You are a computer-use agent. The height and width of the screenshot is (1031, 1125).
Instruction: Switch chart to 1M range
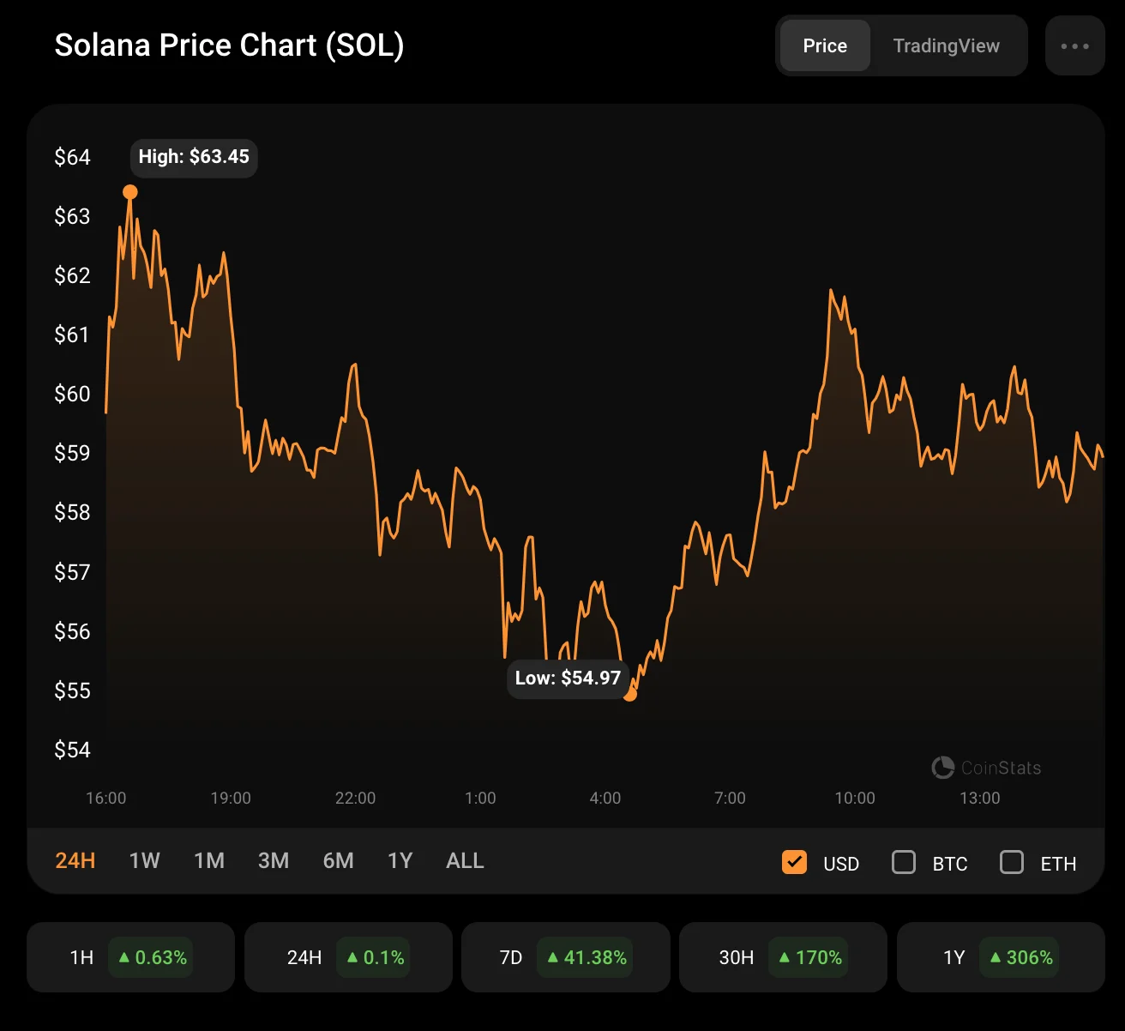209,861
